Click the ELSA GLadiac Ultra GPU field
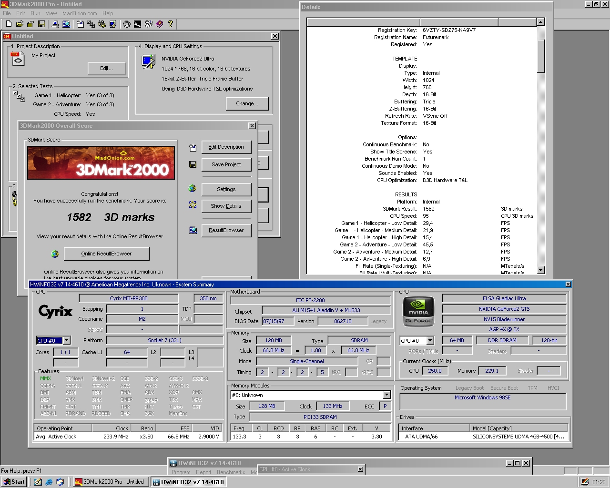610x488 pixels. [504, 298]
